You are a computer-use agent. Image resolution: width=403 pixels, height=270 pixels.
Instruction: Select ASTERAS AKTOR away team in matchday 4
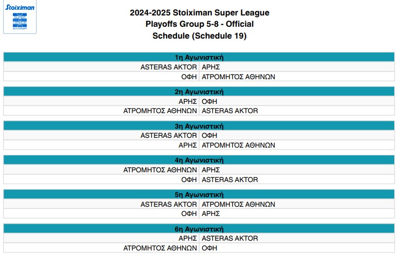(x=230, y=180)
